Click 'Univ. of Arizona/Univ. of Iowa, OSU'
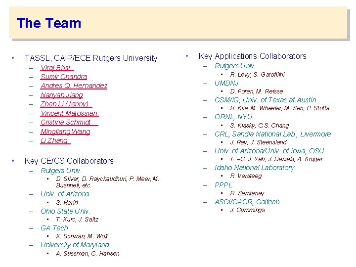356x267 pixels. [269, 151]
